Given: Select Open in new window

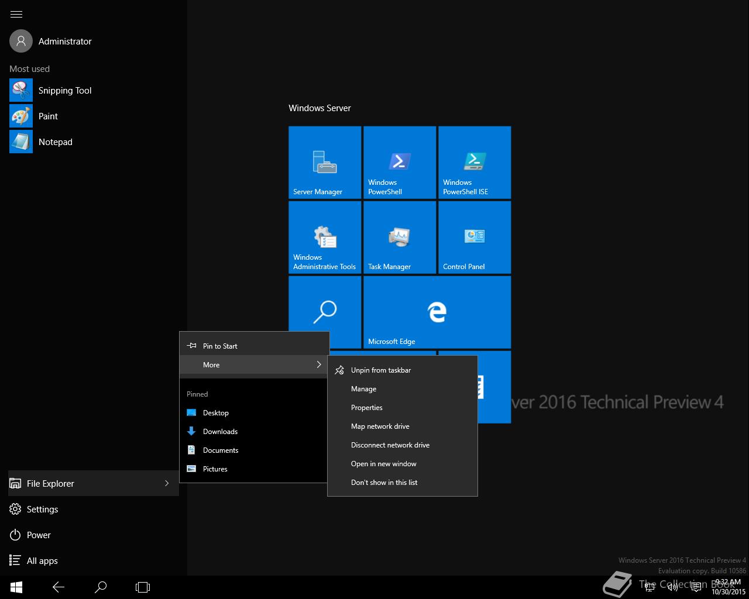Looking at the screenshot, I should [x=403, y=464].
